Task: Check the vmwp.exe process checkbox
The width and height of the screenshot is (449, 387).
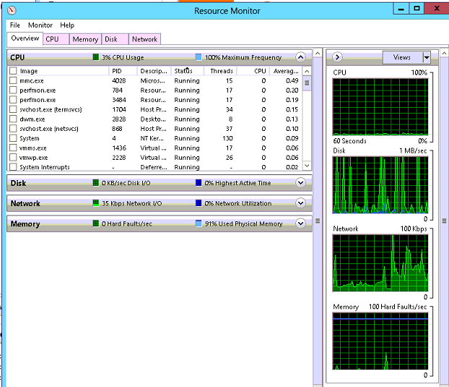Action: (13, 158)
